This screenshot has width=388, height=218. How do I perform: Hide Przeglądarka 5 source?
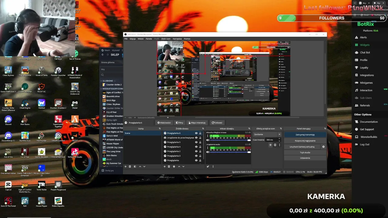point(196,142)
